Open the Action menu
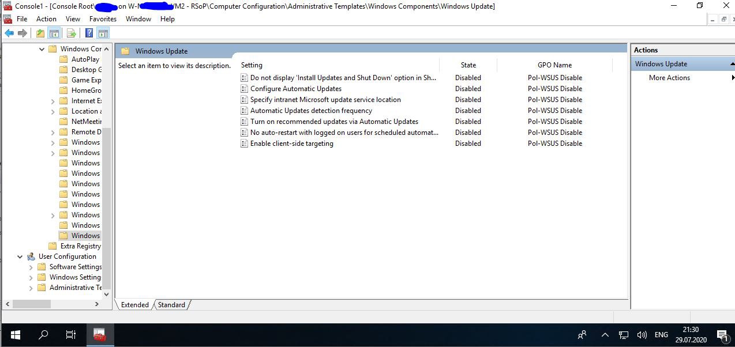Image resolution: width=735 pixels, height=347 pixels. [46, 19]
